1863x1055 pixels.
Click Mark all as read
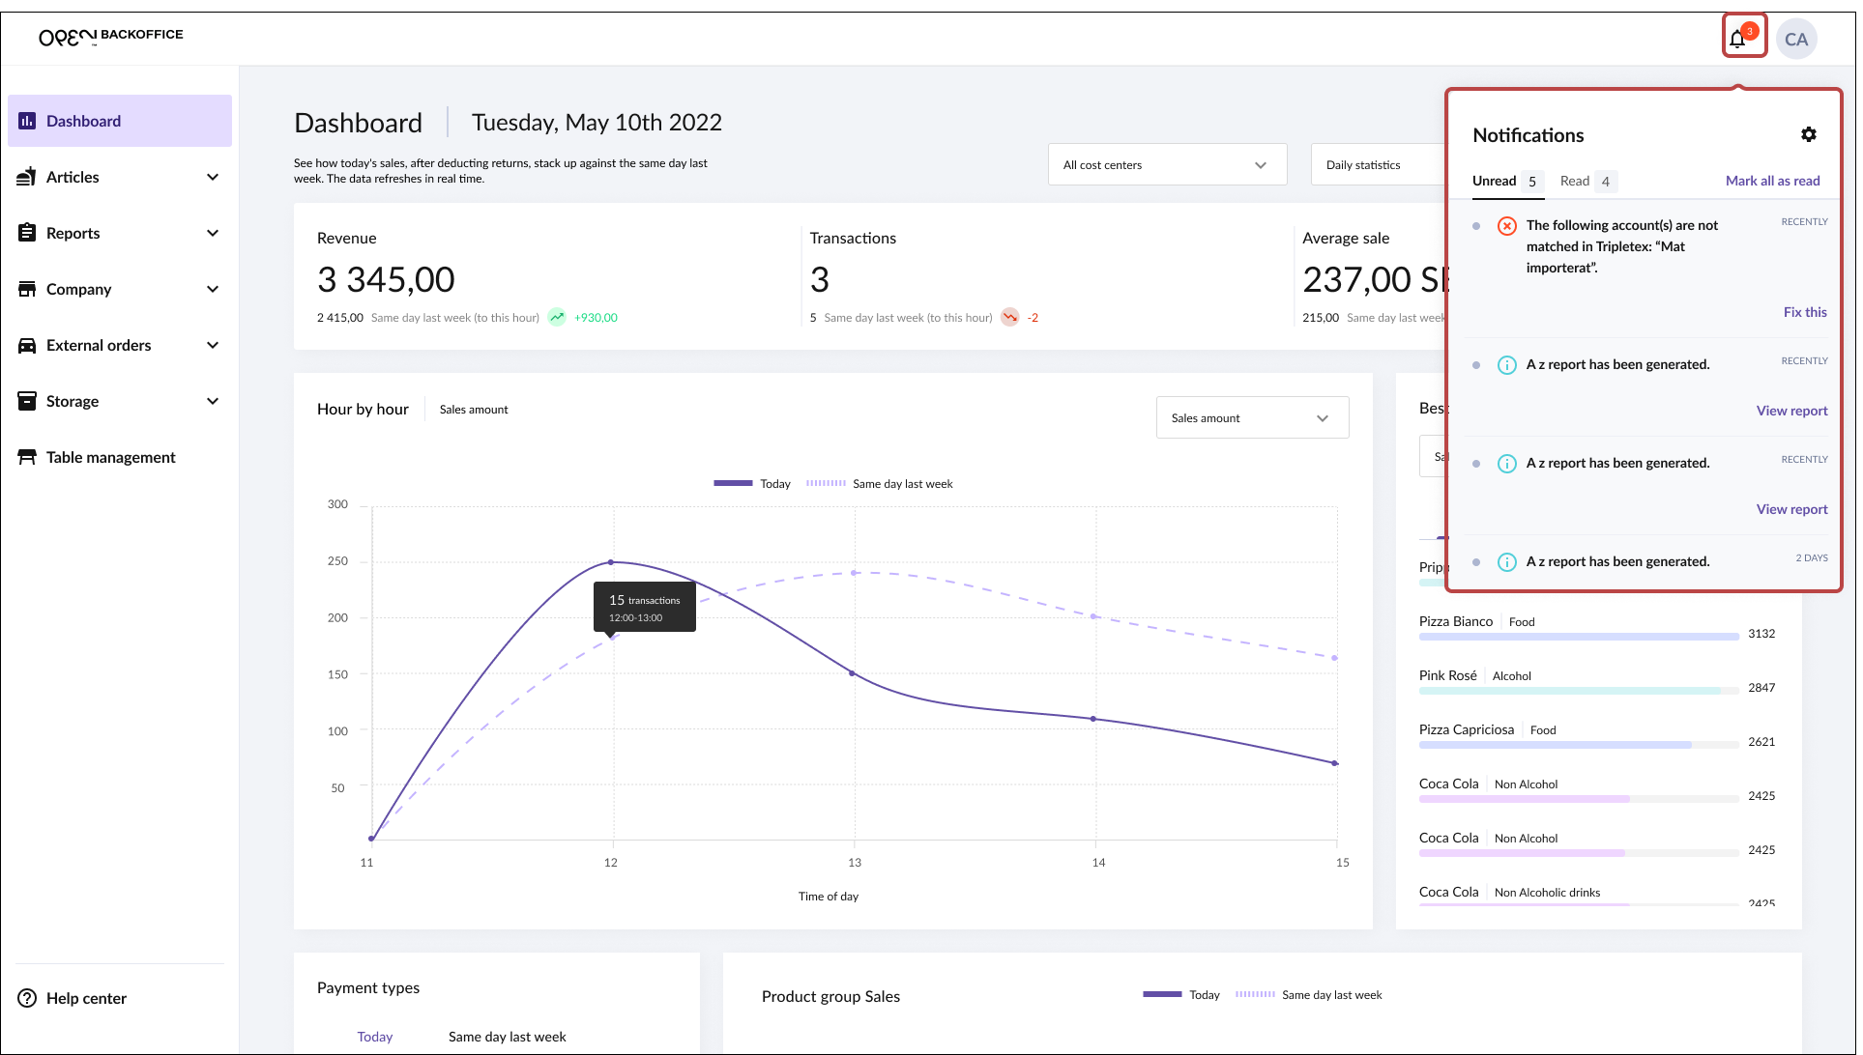1772,181
